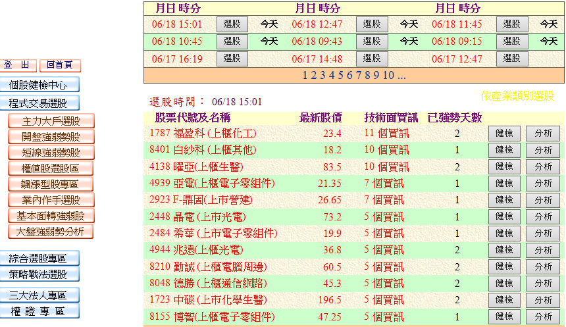Click 選股 button for 06/18 09:15

coord(512,41)
